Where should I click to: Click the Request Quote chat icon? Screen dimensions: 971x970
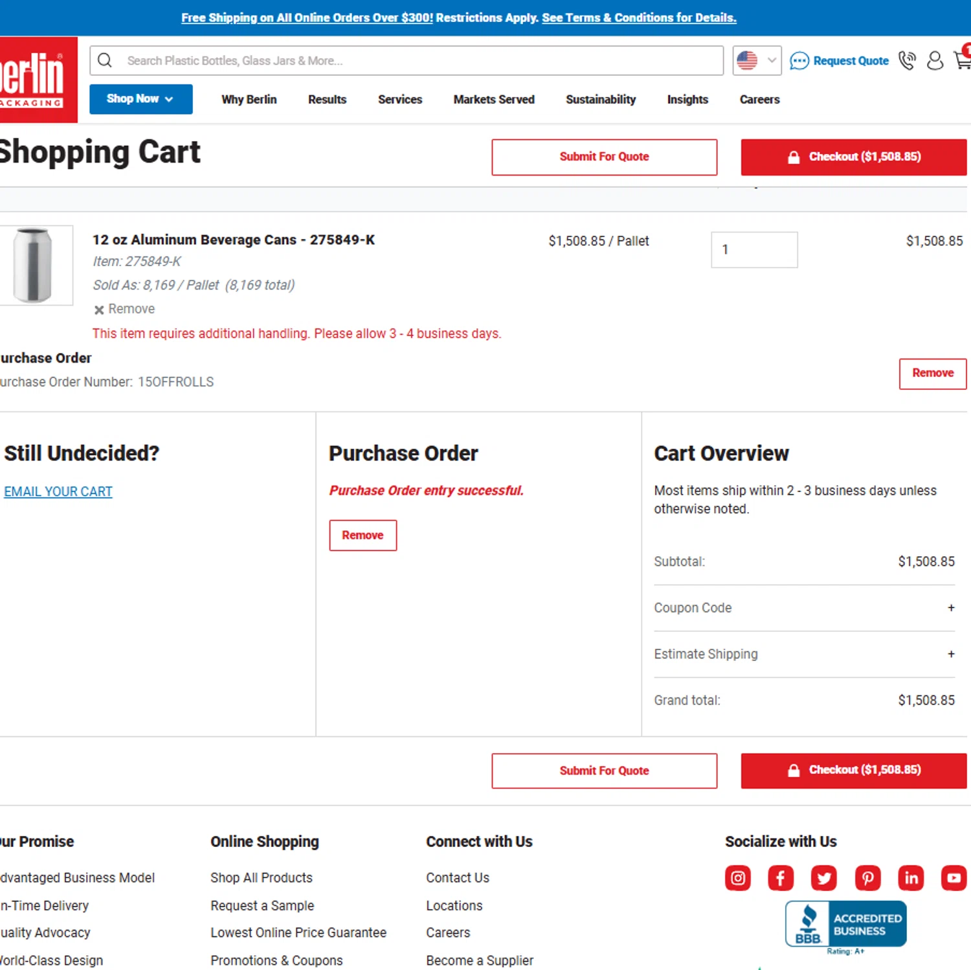(x=799, y=61)
